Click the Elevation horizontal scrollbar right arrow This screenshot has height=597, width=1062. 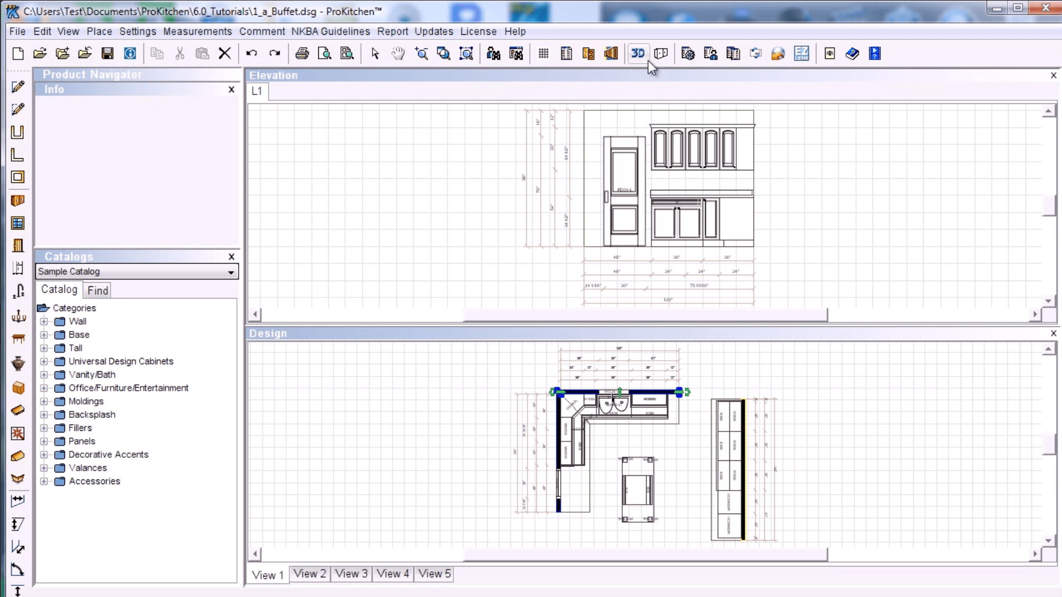1036,314
